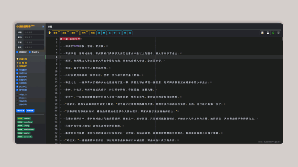
Task: Click the 标题 heading above toolbar
Action: point(50,27)
